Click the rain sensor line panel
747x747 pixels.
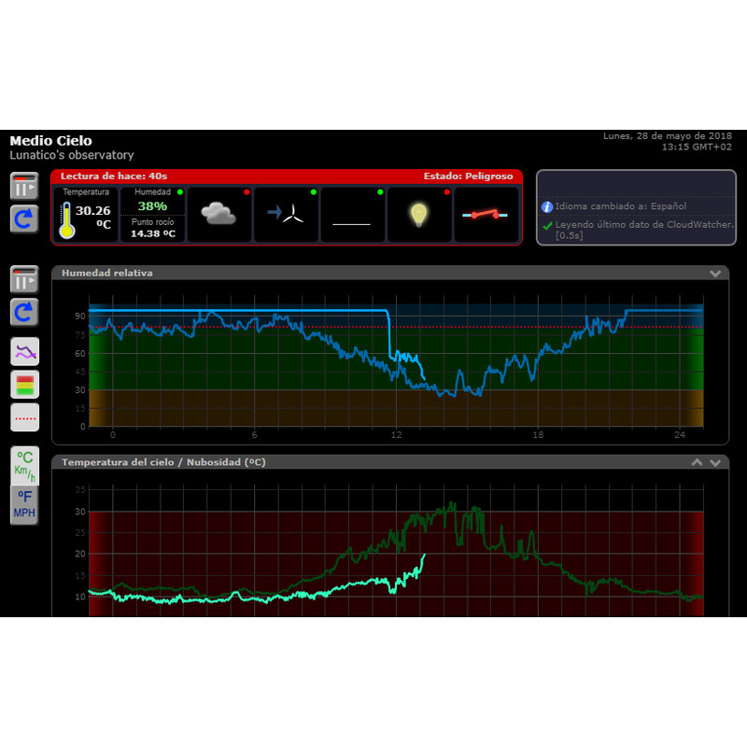(352, 214)
